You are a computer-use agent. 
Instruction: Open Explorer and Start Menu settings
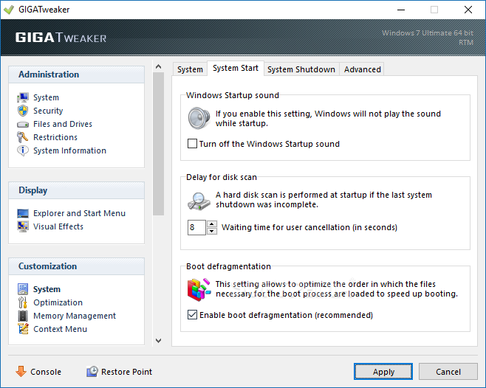click(79, 213)
